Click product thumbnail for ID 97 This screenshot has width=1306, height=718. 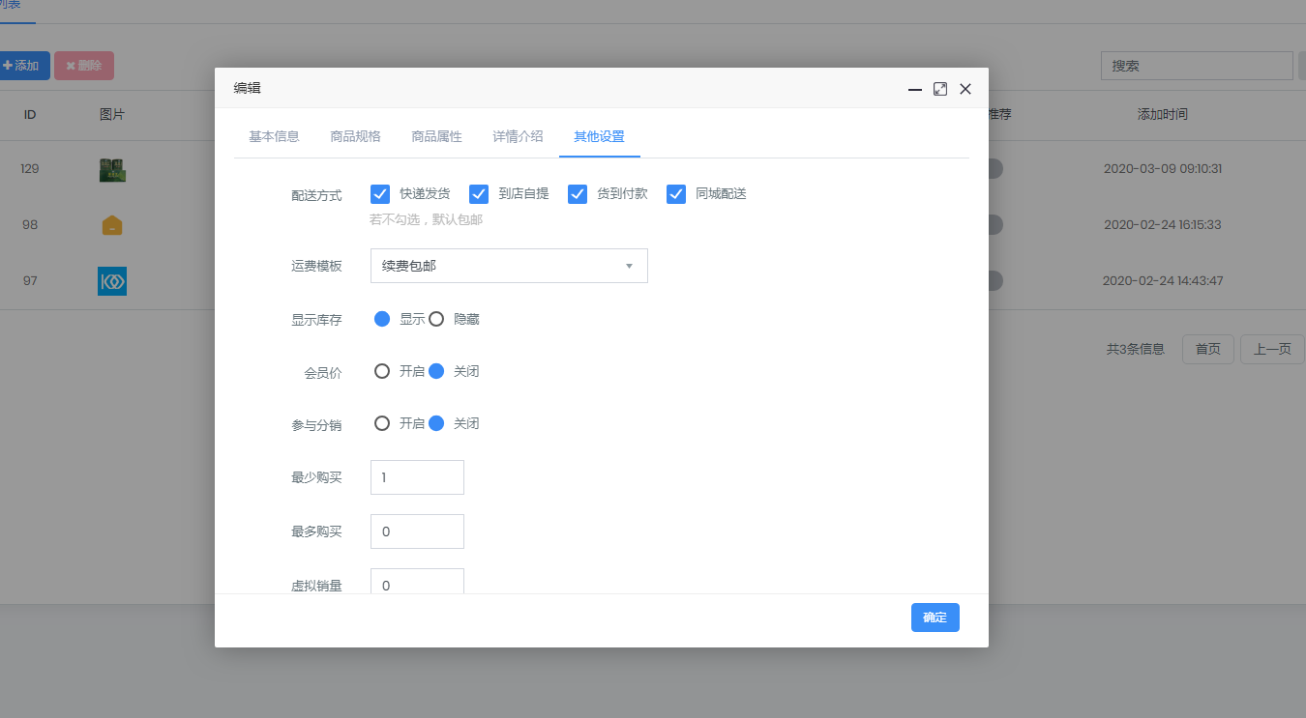pyautogui.click(x=112, y=281)
